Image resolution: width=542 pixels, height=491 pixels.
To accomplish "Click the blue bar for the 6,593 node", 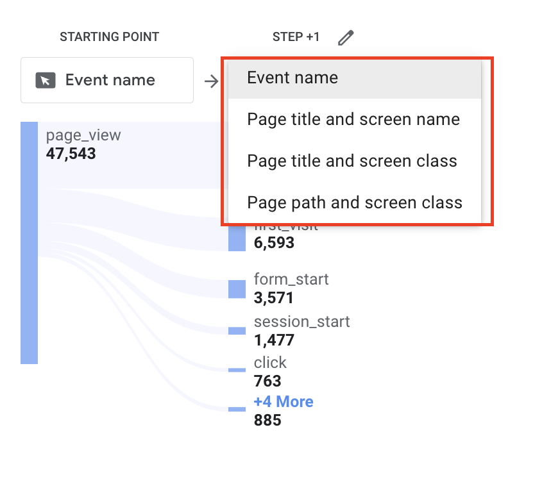I will pyautogui.click(x=237, y=238).
